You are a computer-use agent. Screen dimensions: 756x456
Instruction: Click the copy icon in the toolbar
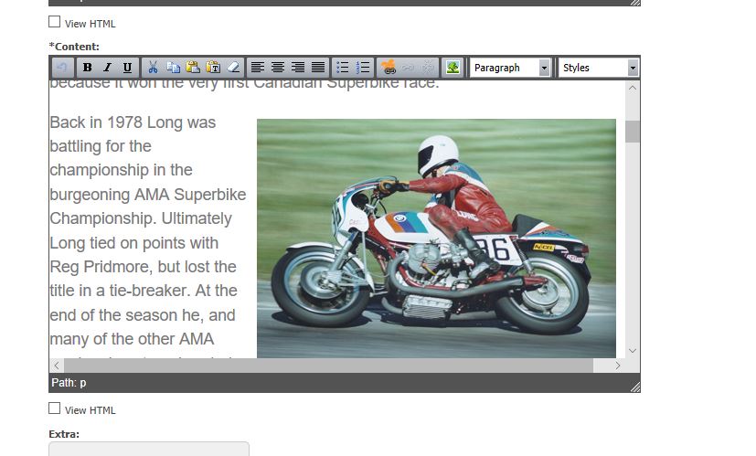173,68
